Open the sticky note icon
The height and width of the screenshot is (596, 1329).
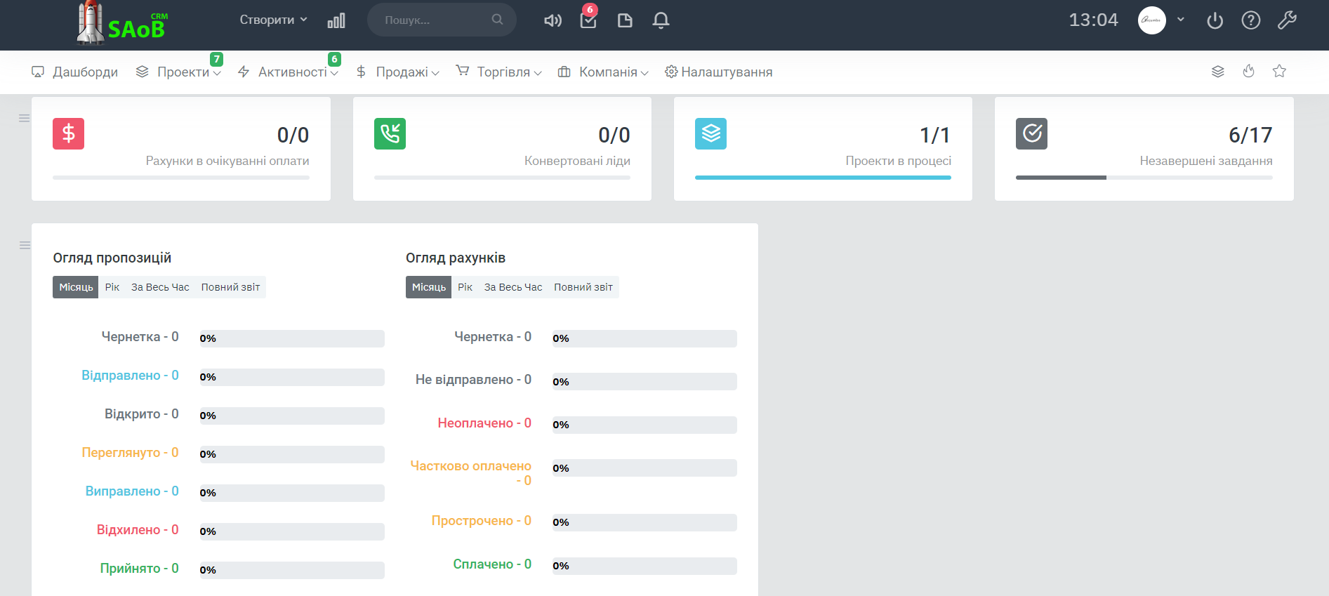[625, 20]
